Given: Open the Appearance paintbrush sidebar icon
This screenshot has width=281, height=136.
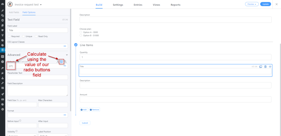Looking at the screenshot, I should [2, 68].
